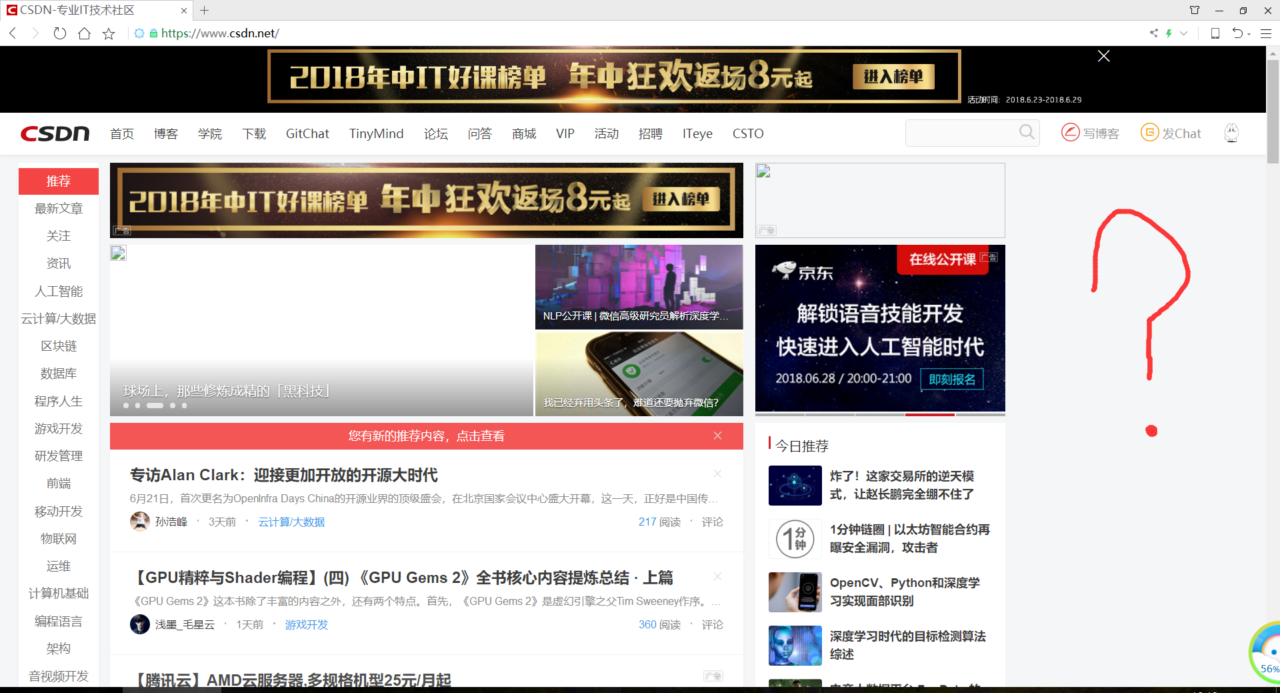Click the 发Chat icon button

tap(1171, 133)
